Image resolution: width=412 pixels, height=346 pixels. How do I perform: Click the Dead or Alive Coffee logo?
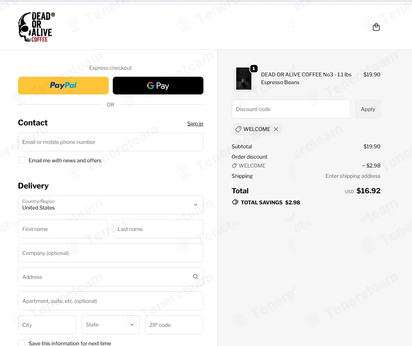click(x=36, y=27)
